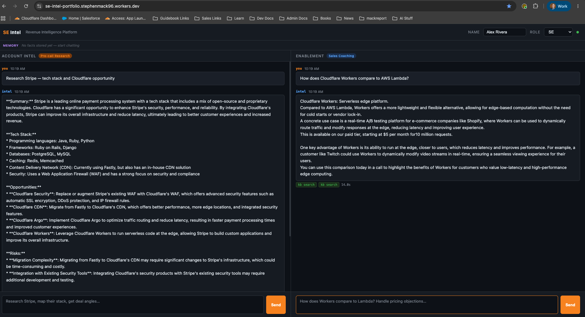Click the Account Intel panel heading
Viewport: 585px width, 317px height.
point(19,56)
